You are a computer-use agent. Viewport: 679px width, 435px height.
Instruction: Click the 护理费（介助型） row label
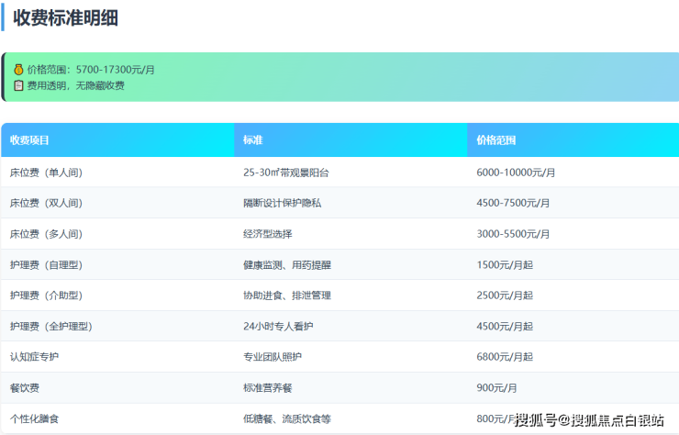click(46, 296)
